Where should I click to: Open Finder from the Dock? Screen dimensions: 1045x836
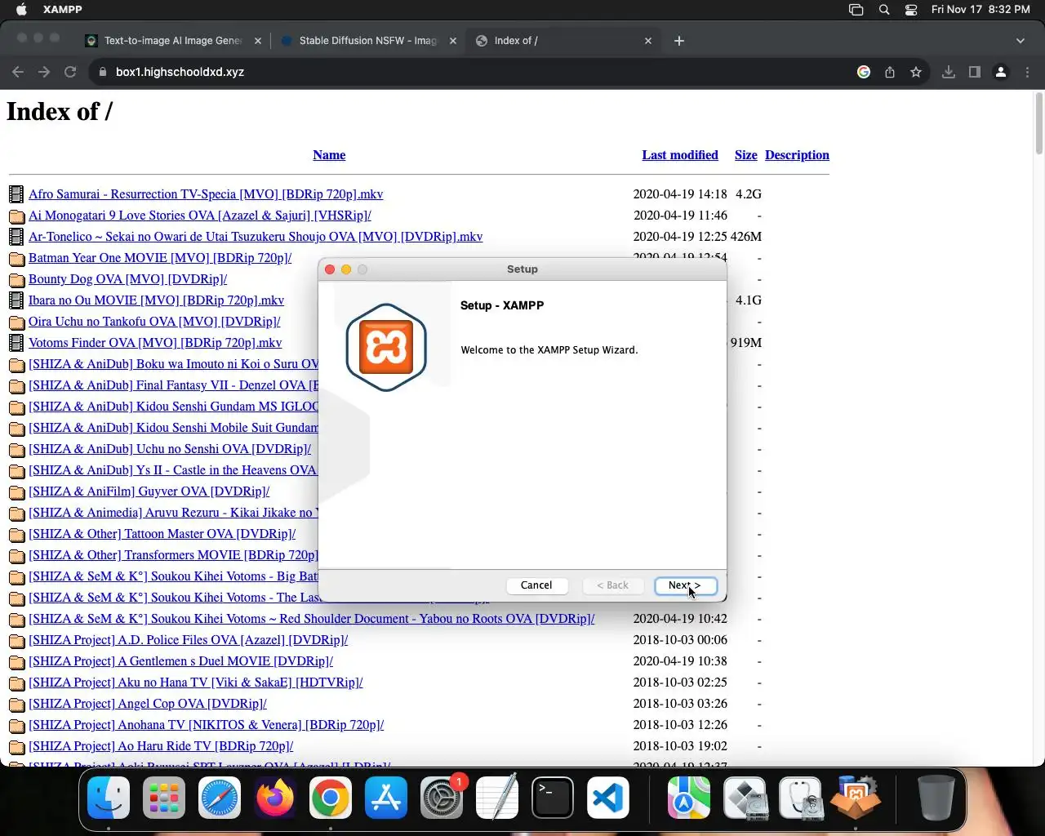click(x=109, y=798)
